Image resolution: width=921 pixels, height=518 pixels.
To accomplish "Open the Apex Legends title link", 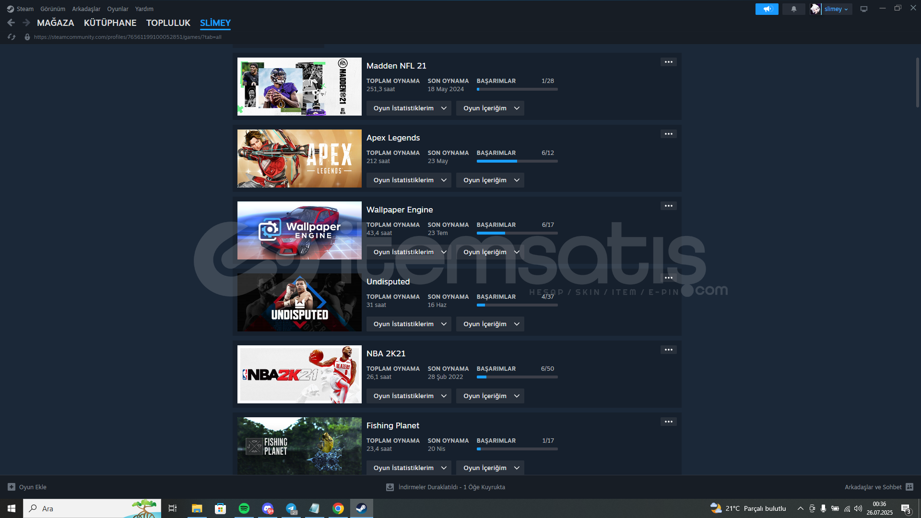I will click(x=393, y=138).
